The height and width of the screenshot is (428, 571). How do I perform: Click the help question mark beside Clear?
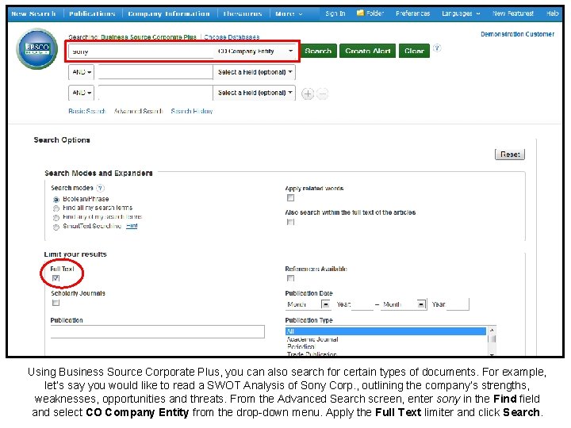point(437,48)
